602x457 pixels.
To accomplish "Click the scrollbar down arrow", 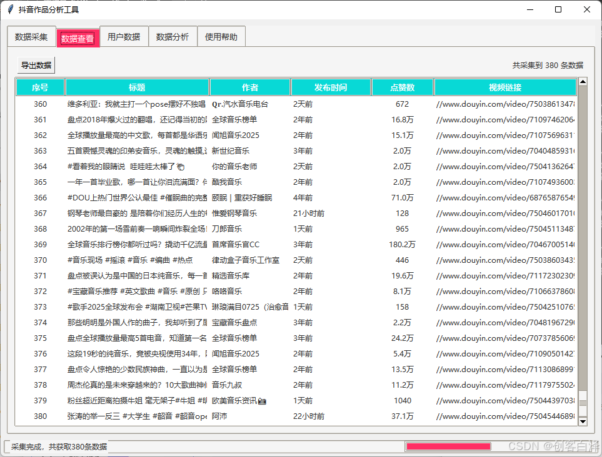I will tap(583, 421).
